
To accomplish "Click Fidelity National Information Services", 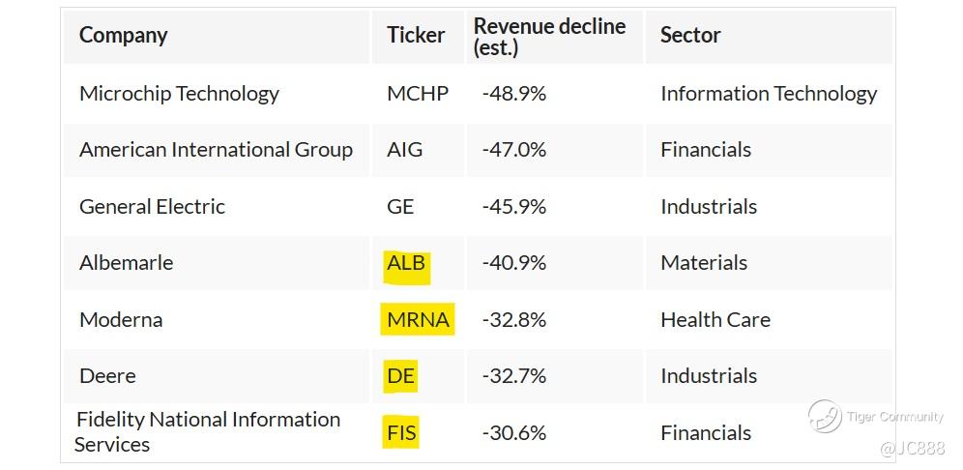I will pyautogui.click(x=208, y=432).
